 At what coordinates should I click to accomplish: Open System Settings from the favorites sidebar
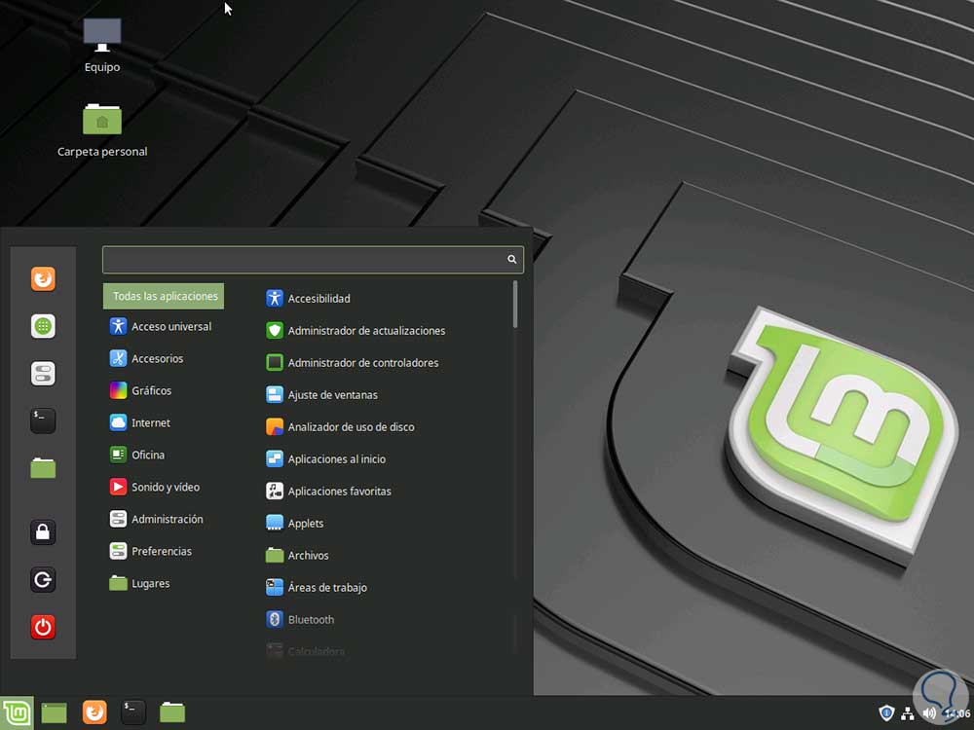tap(43, 374)
